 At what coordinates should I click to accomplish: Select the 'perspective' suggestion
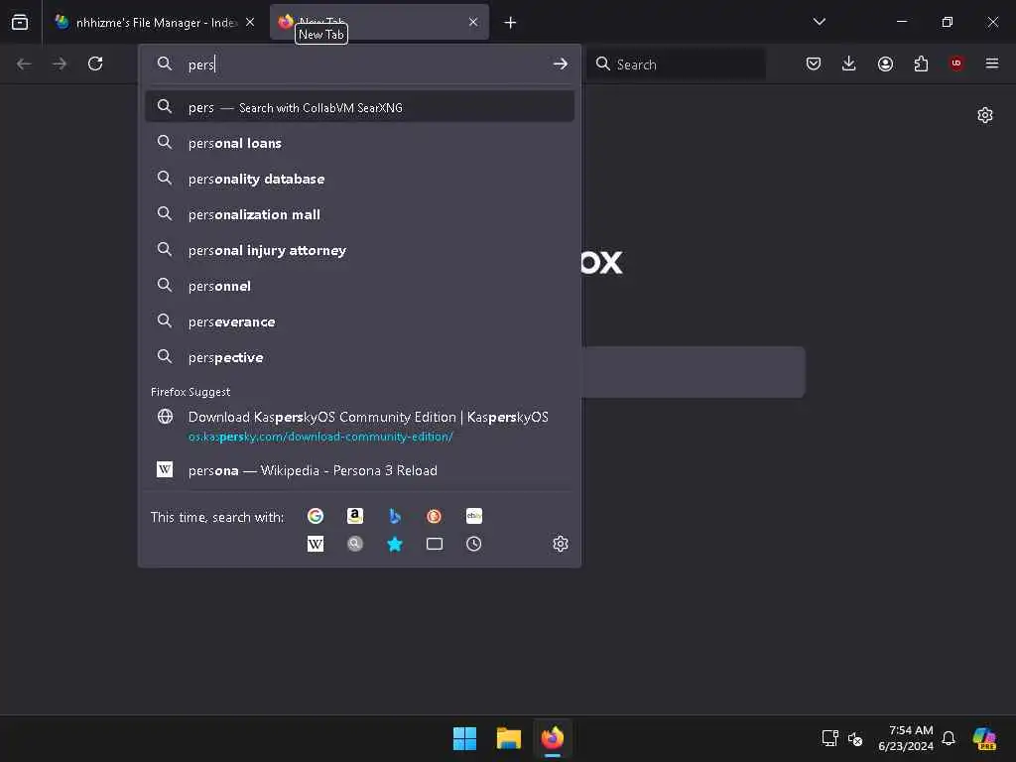click(359, 357)
